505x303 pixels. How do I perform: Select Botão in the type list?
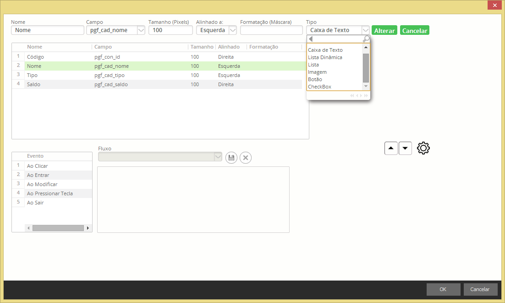point(315,79)
